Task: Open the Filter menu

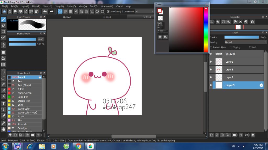Action: coord(36,6)
